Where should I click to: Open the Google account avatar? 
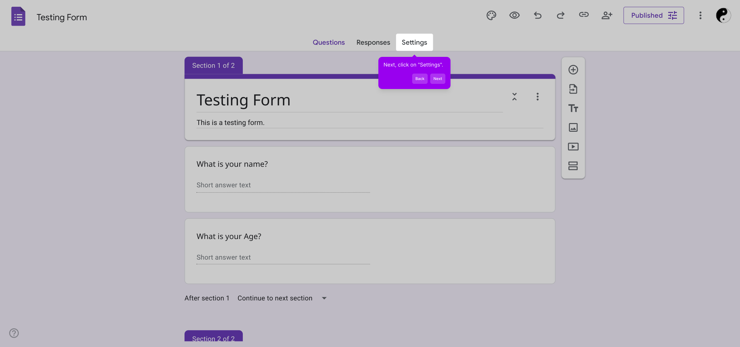pyautogui.click(x=723, y=15)
